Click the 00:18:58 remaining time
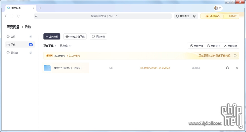Screen dimensions: 246x132 [x=196, y=68]
